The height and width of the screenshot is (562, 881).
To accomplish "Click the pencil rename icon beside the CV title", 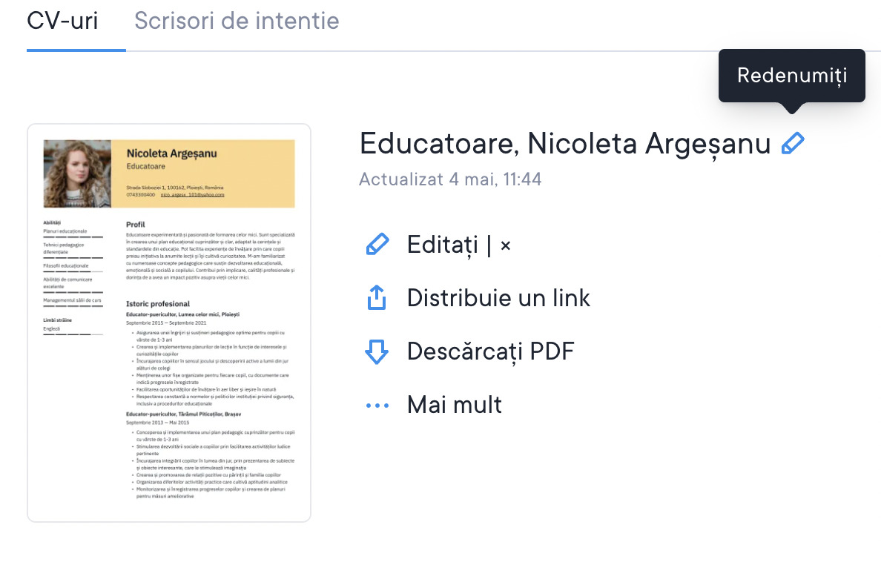I will pos(793,144).
